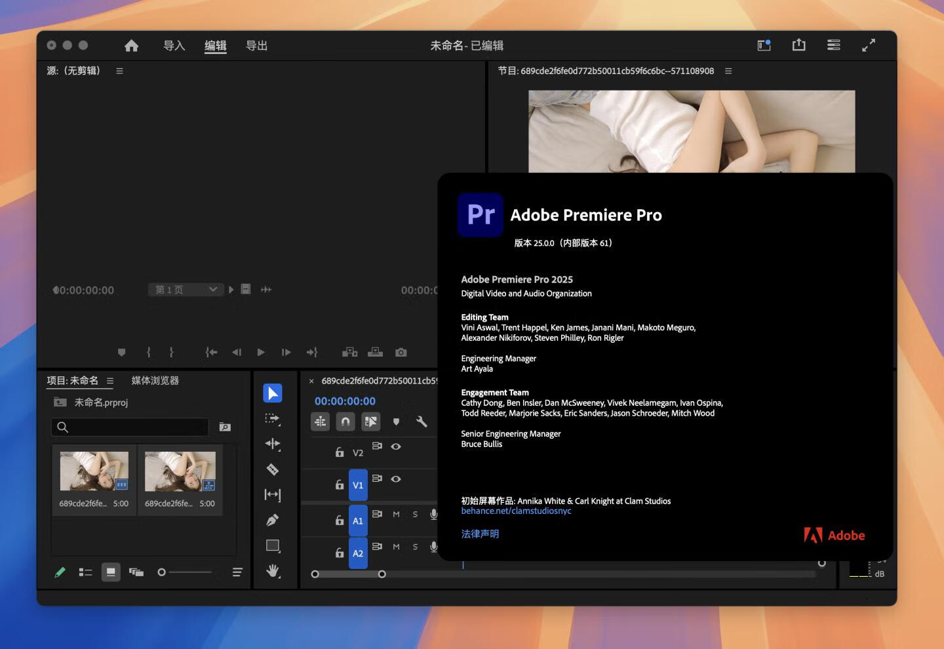The image size is (944, 649).
Task: Select the Track Select Forward tool
Action: coord(273,418)
